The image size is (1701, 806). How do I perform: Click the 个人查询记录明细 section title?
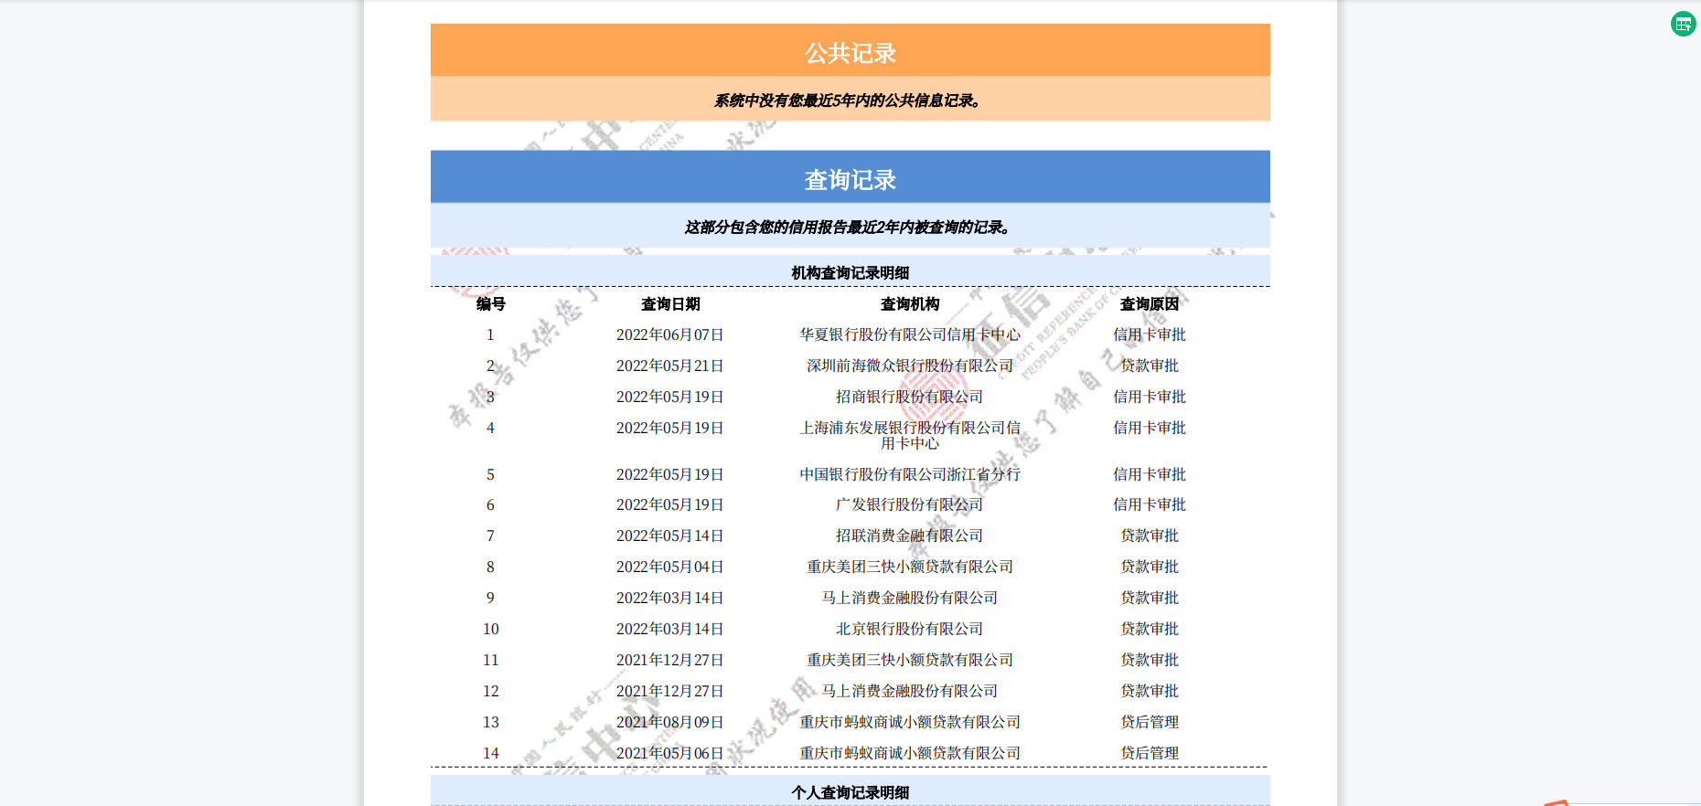tap(850, 792)
